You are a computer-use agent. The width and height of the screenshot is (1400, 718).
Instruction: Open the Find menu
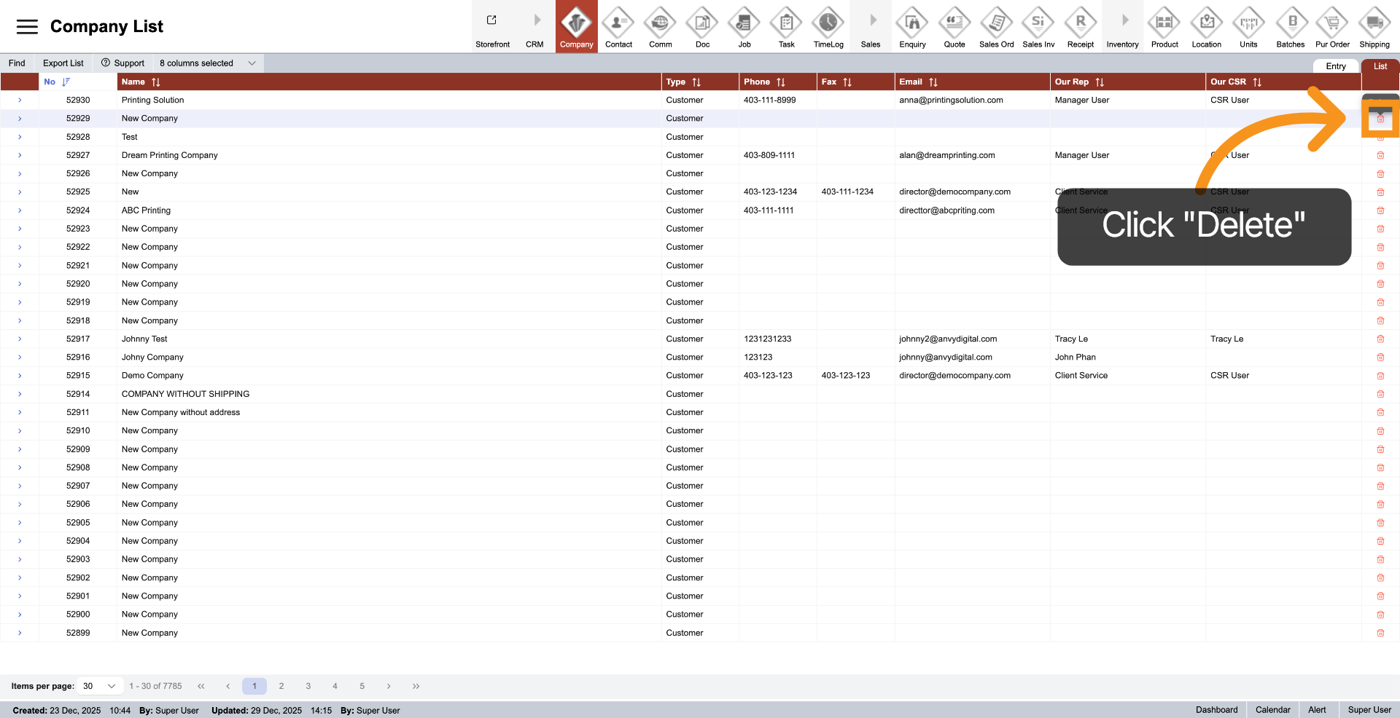tap(16, 63)
